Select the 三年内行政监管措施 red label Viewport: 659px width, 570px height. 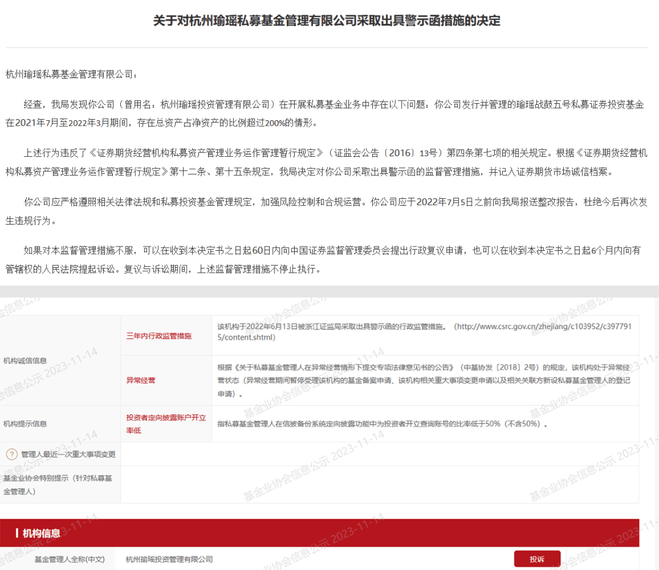coord(159,336)
